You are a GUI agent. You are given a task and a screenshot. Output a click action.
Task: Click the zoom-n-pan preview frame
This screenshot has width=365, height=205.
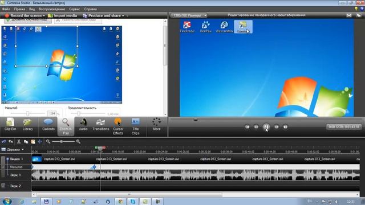(47, 46)
